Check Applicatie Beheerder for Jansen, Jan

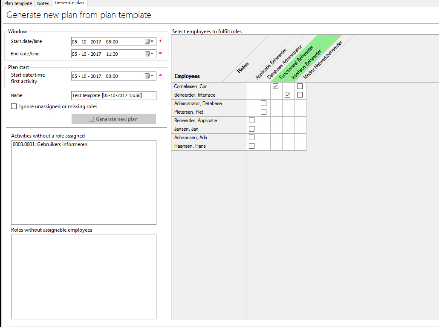[251, 129]
